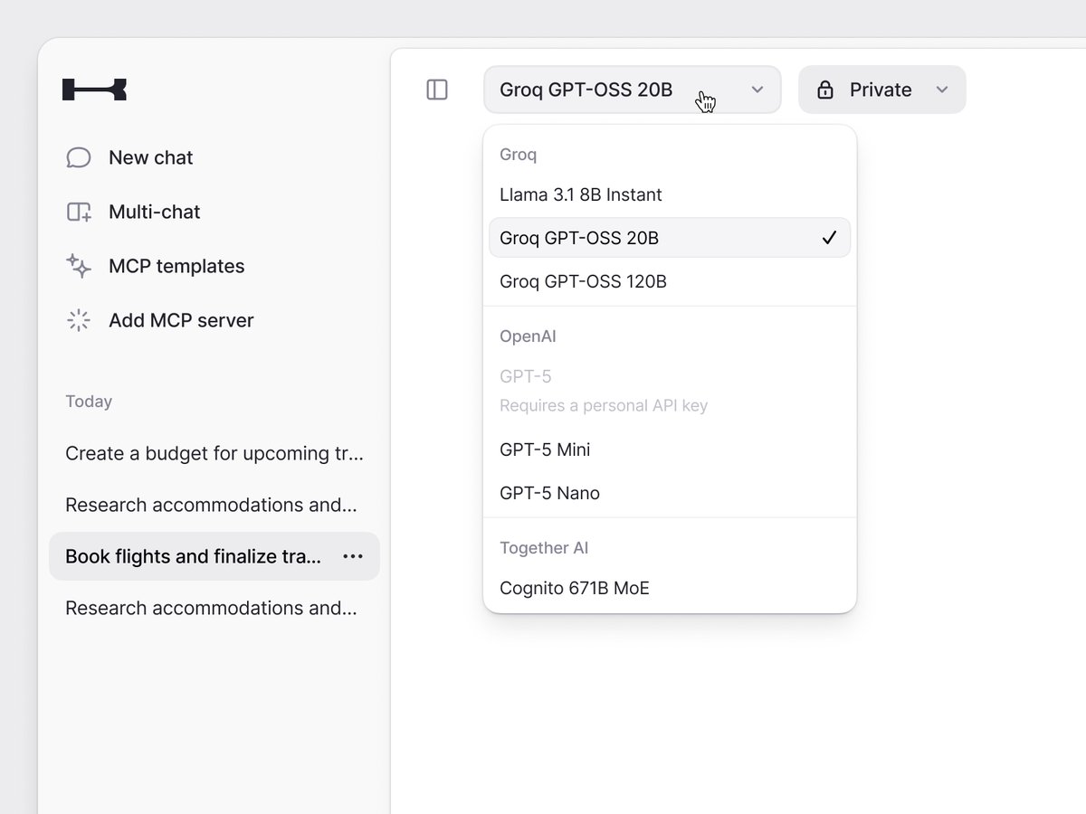The width and height of the screenshot is (1086, 814).
Task: Click the app logo in the sidebar
Action: pyautogui.click(x=94, y=90)
